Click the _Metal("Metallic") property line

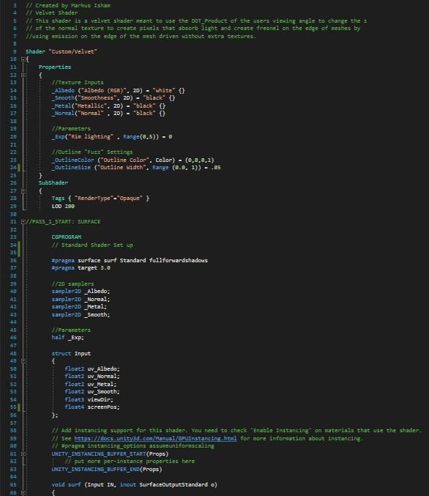coord(108,106)
